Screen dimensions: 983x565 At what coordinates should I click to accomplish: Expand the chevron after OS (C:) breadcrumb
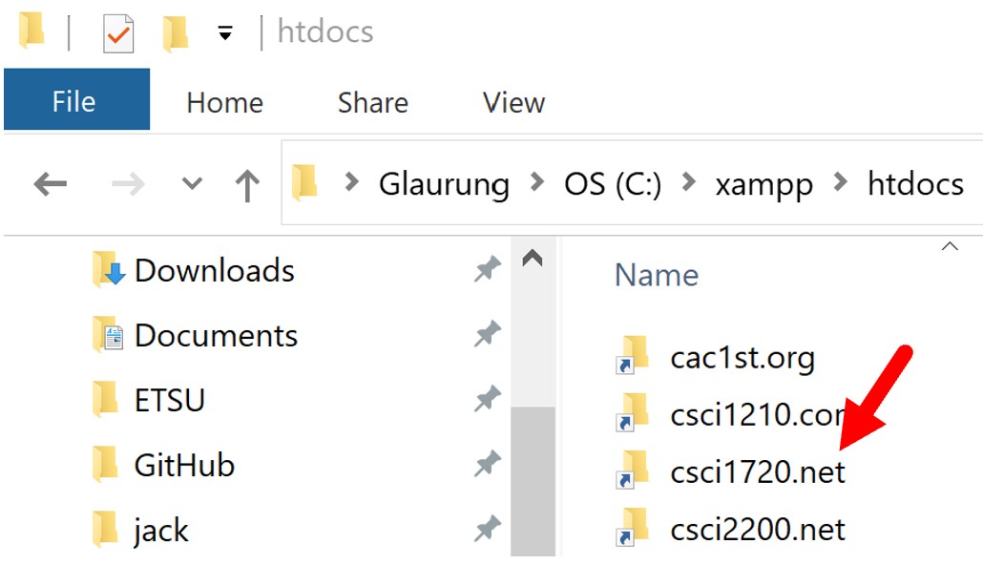click(688, 184)
